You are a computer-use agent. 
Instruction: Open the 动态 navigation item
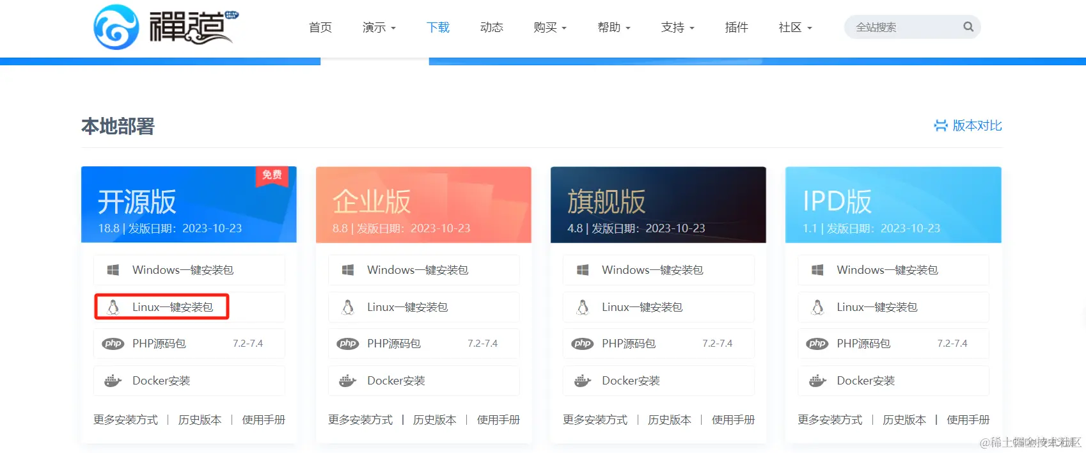pos(492,28)
